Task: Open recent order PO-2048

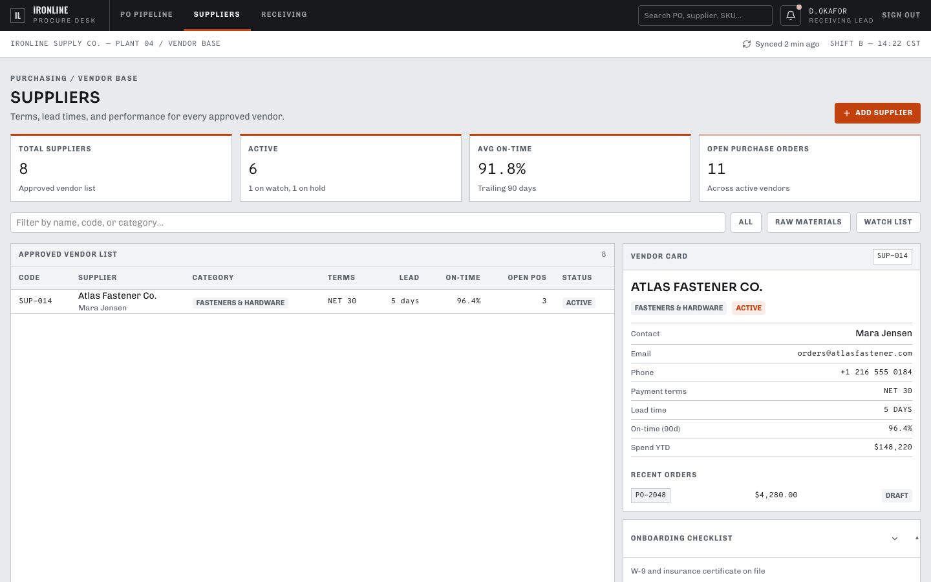Action: coord(650,495)
